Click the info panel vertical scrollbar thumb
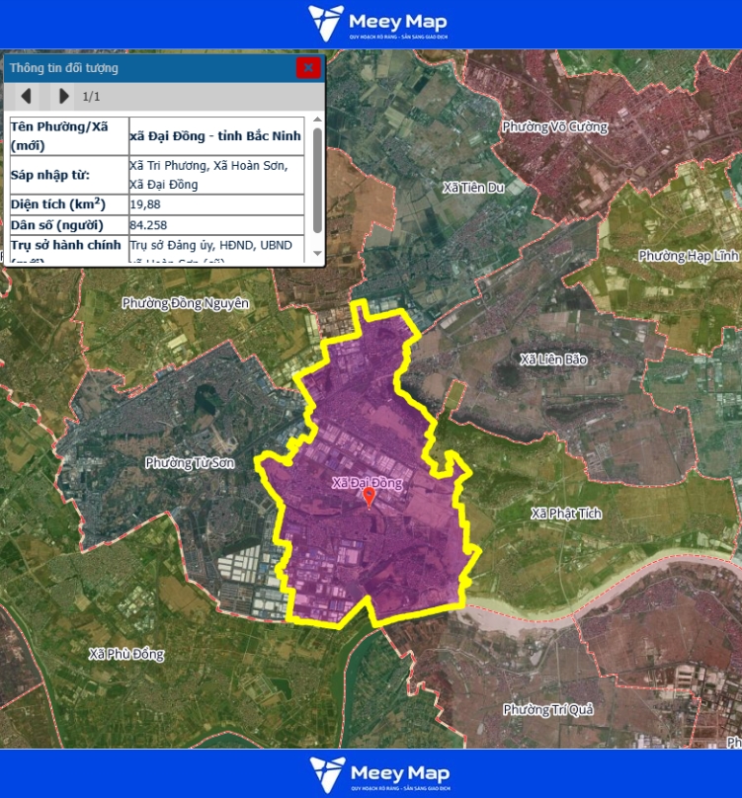The image size is (742, 798). [x=317, y=178]
